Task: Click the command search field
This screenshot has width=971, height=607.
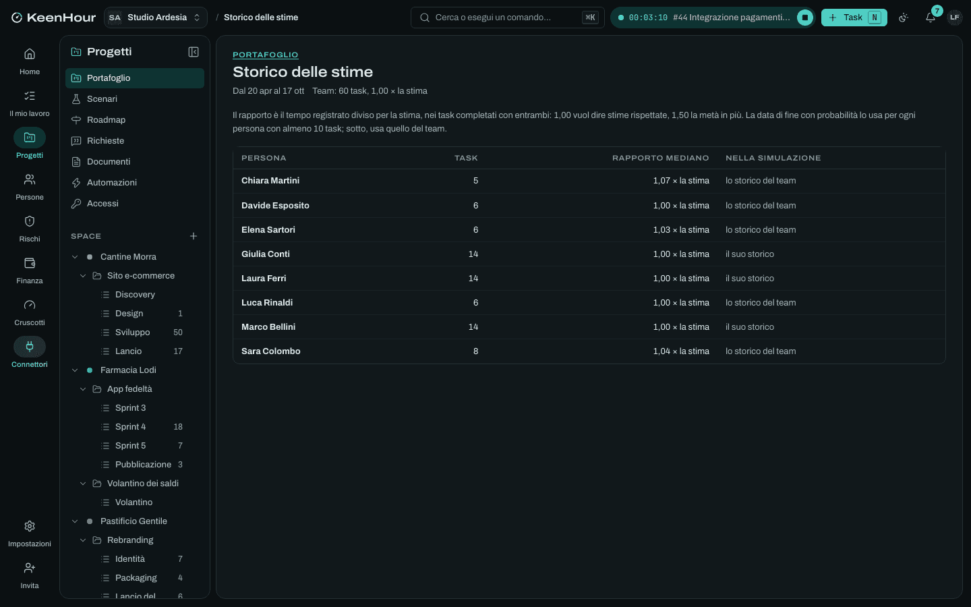Action: pos(507,18)
